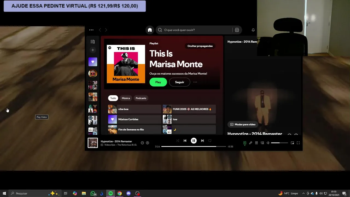Open the moon emoji playlist shortcut
This screenshot has height=197, width=350.
[x=189, y=129]
